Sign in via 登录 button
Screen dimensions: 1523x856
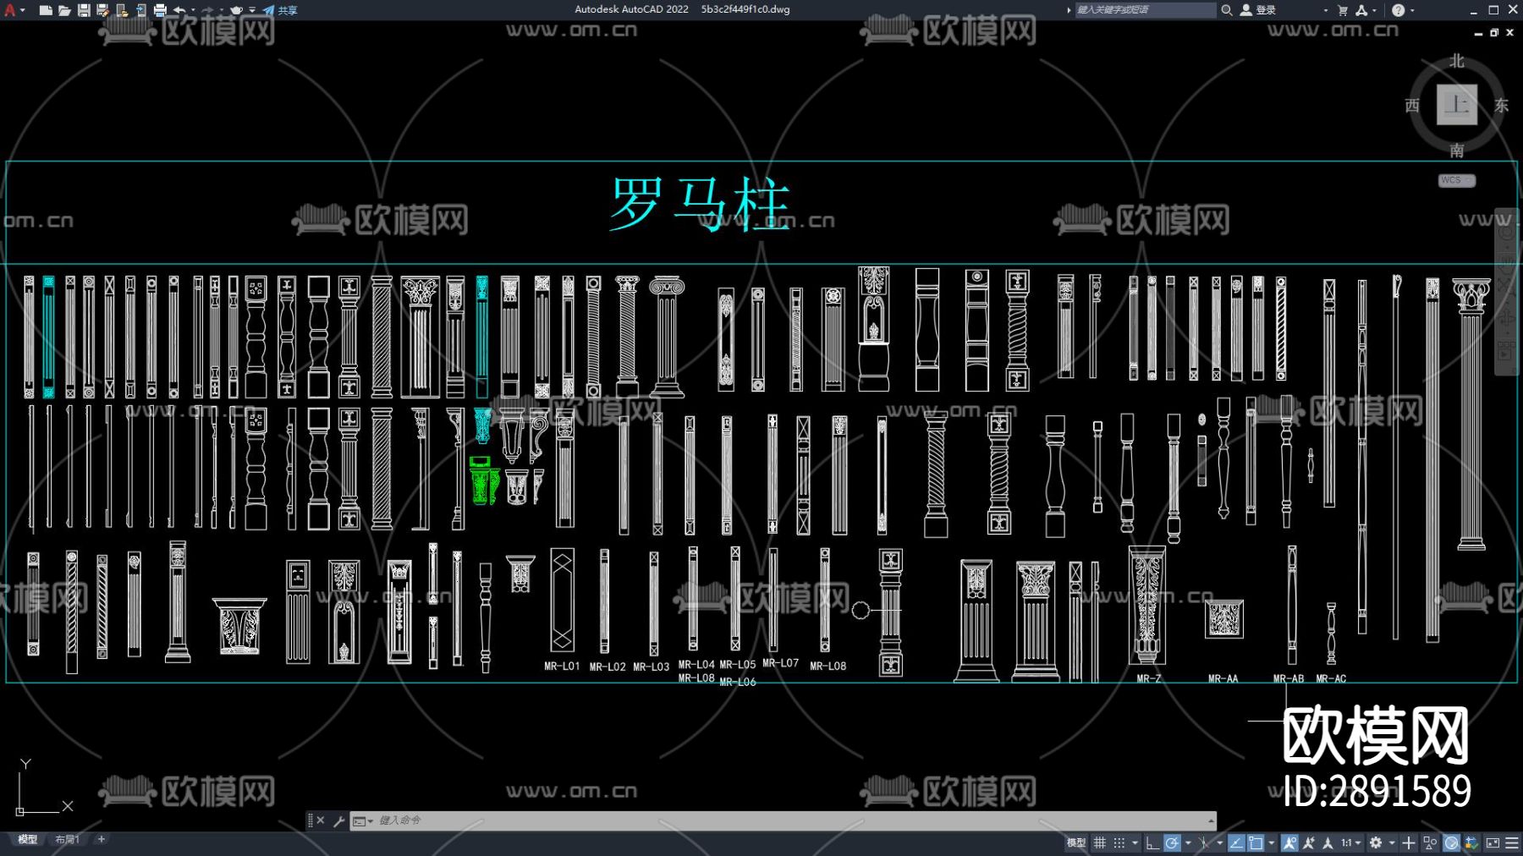[1258, 10]
